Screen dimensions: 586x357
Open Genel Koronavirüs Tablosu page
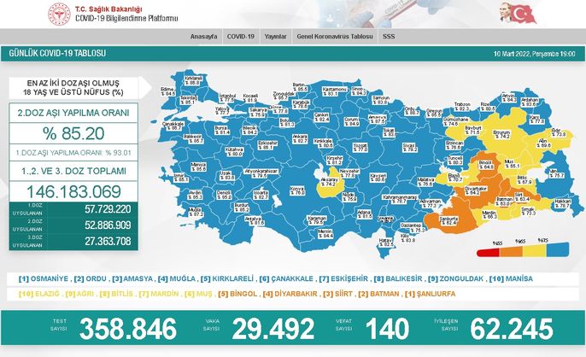[x=335, y=38]
